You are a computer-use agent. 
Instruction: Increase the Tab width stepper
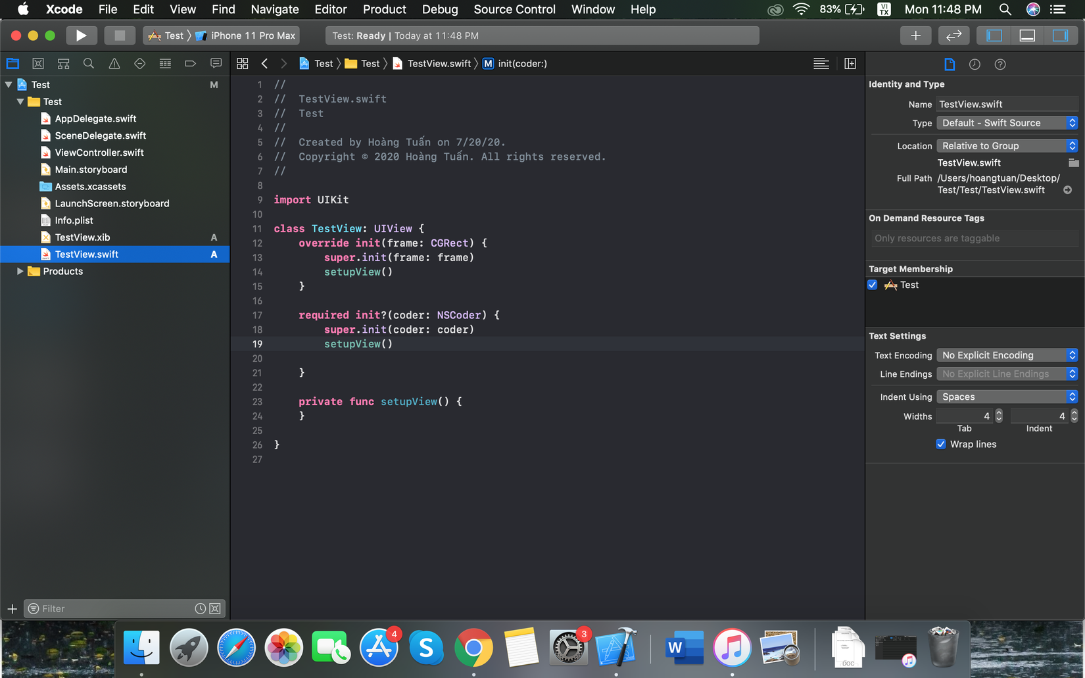(x=999, y=412)
